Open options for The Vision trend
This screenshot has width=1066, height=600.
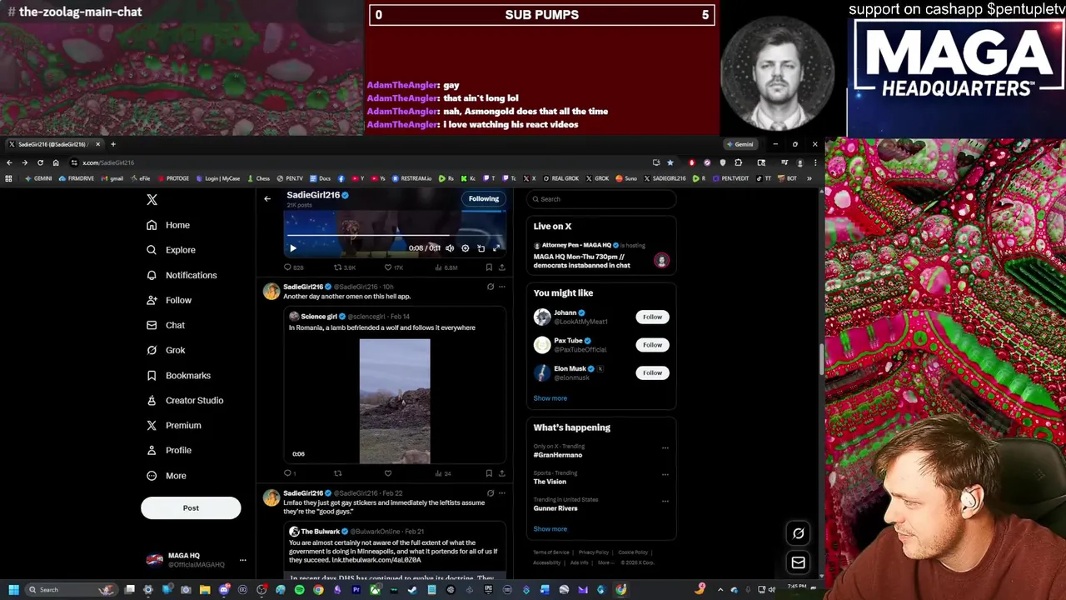(x=665, y=474)
